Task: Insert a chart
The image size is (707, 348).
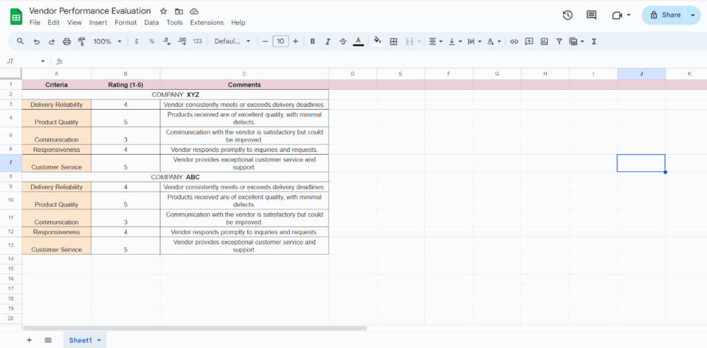Action: point(544,41)
